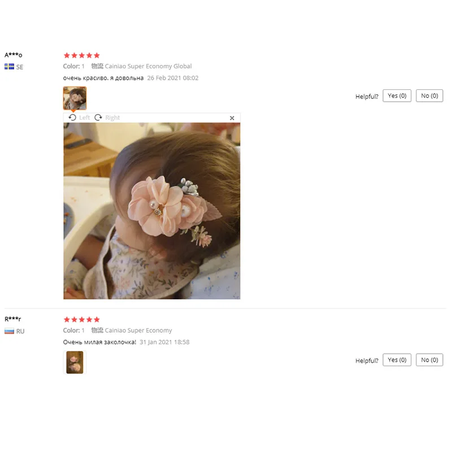
Task: Mark A***o's review helpful with Yes (0)
Action: 397,95
